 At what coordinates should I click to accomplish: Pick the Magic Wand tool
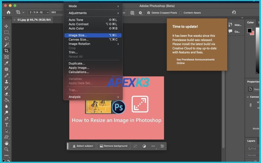coord(7,45)
